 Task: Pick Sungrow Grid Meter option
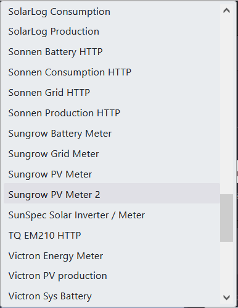click(x=112, y=154)
